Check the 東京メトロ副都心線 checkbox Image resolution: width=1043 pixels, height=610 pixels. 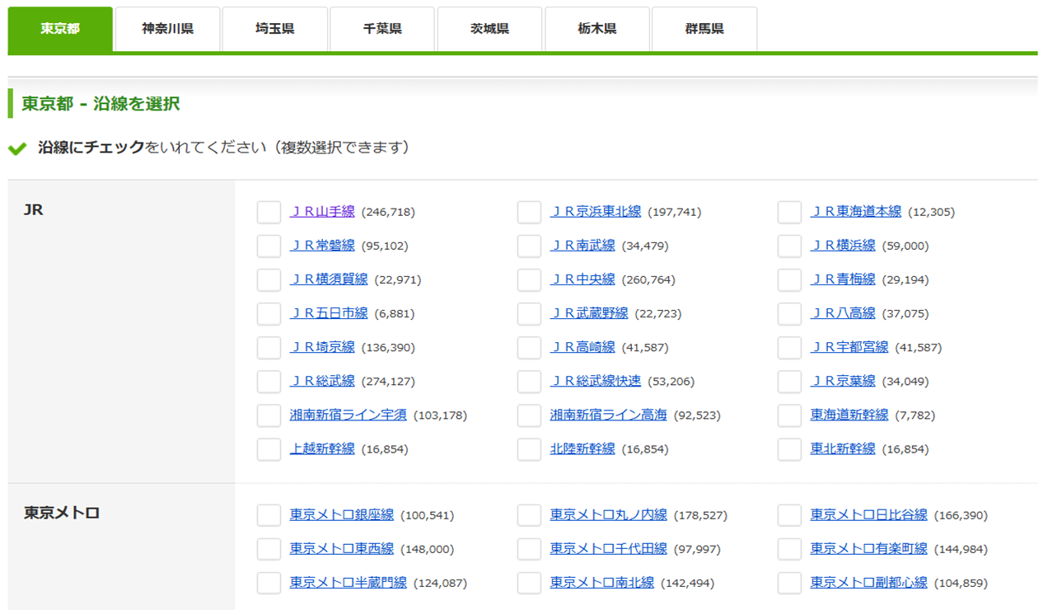coord(789,583)
